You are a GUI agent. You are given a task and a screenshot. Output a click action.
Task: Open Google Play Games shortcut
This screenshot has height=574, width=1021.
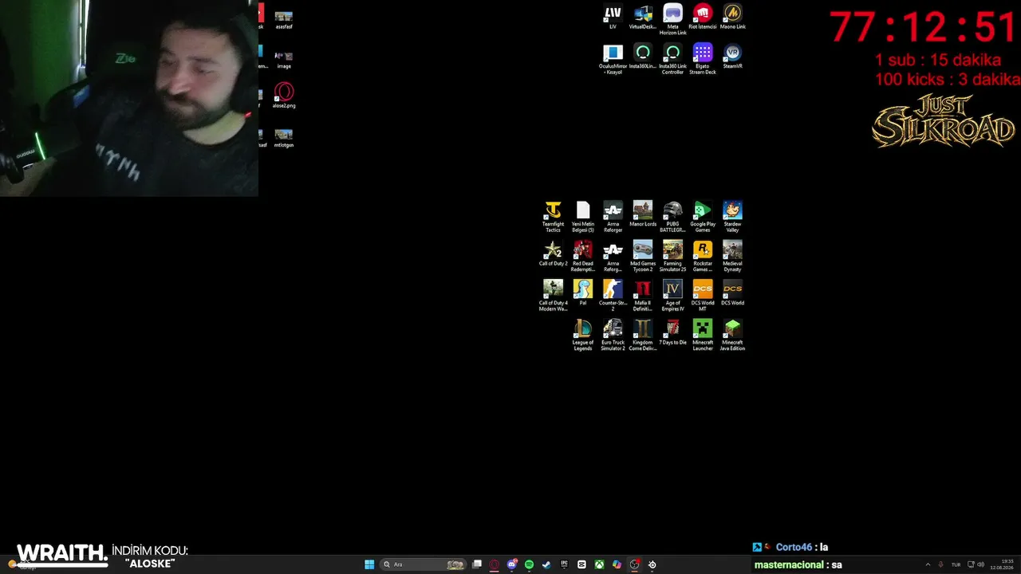click(703, 217)
